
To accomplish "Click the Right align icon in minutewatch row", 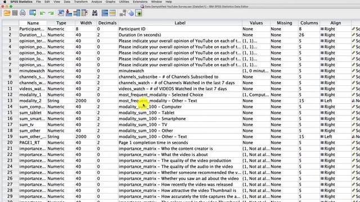I will pyautogui.click(x=322, y=71).
